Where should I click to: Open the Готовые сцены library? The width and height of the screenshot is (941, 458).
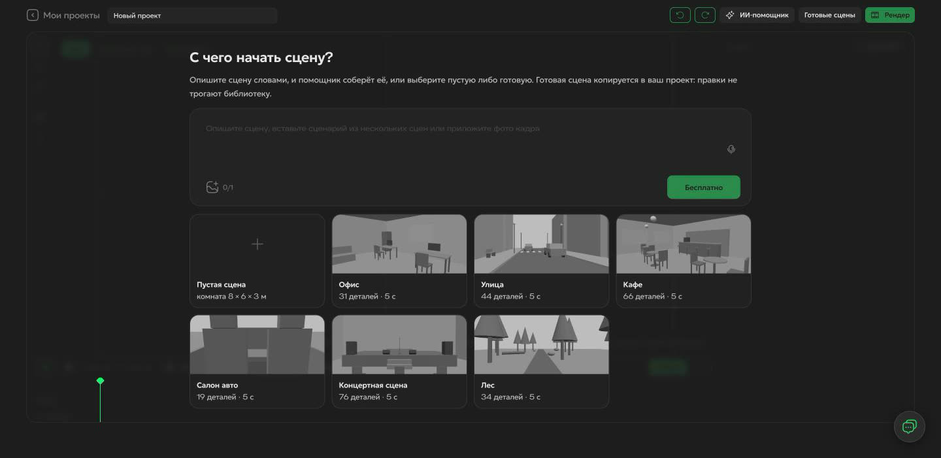(x=829, y=15)
